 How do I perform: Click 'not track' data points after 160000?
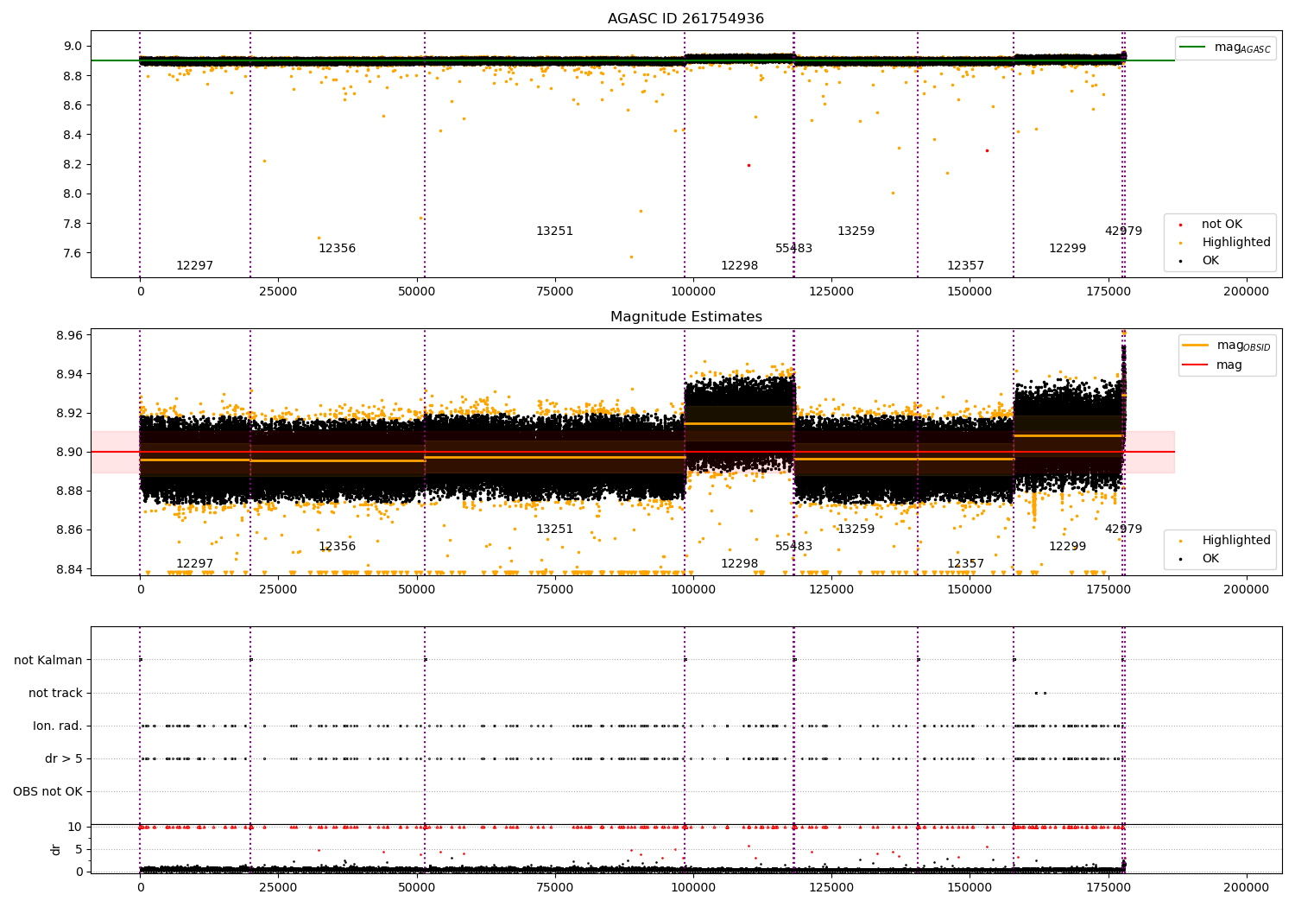(x=1040, y=693)
